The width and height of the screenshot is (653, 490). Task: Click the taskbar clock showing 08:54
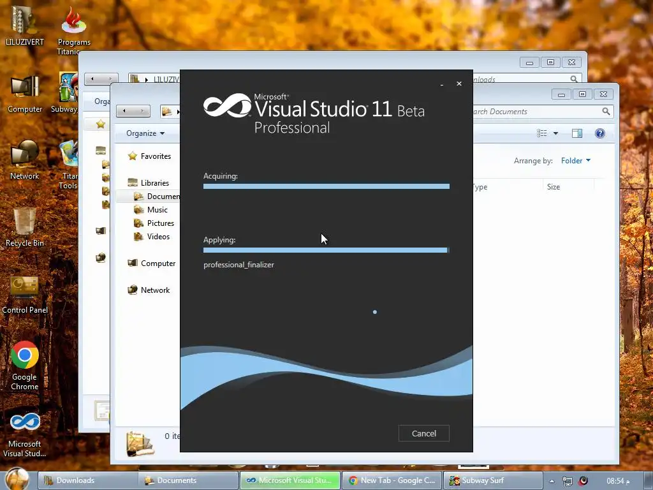pyautogui.click(x=618, y=481)
